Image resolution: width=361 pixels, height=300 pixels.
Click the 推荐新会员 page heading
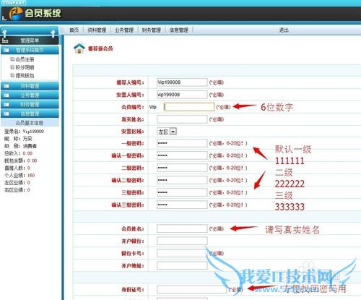click(x=100, y=48)
